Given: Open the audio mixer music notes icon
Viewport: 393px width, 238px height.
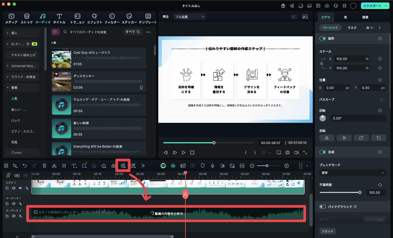Looking at the screenshot, I should 222,166.
